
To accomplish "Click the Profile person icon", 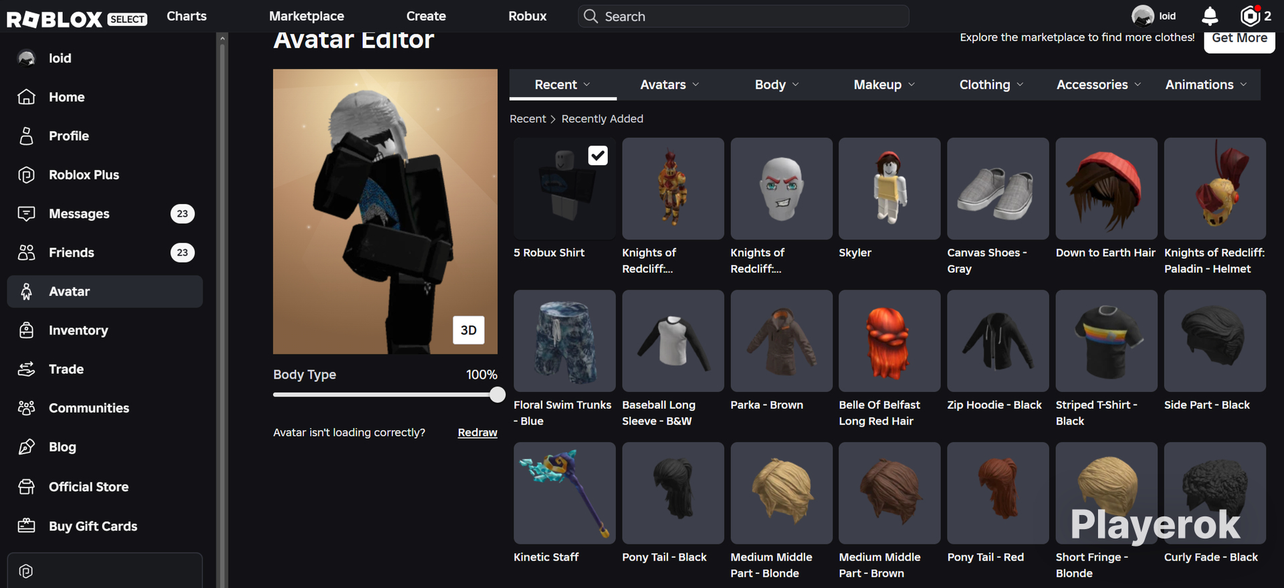I will [26, 136].
